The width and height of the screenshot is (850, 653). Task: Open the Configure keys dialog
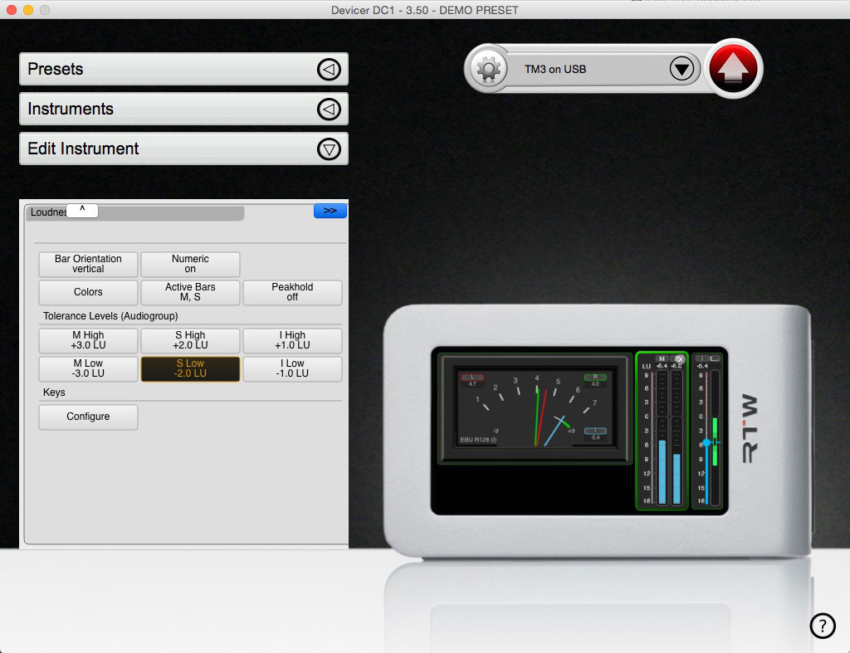(87, 417)
